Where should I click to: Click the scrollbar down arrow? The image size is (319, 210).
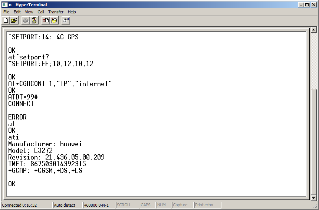[314, 198]
